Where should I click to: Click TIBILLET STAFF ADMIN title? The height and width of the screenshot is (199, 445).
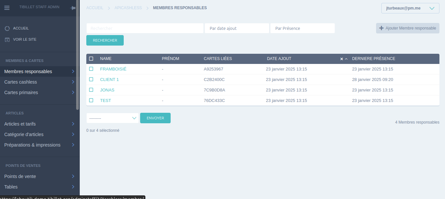tap(39, 7)
